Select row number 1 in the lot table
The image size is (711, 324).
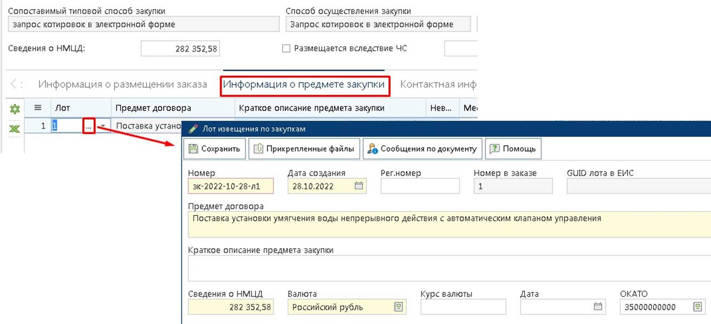pyautogui.click(x=38, y=126)
